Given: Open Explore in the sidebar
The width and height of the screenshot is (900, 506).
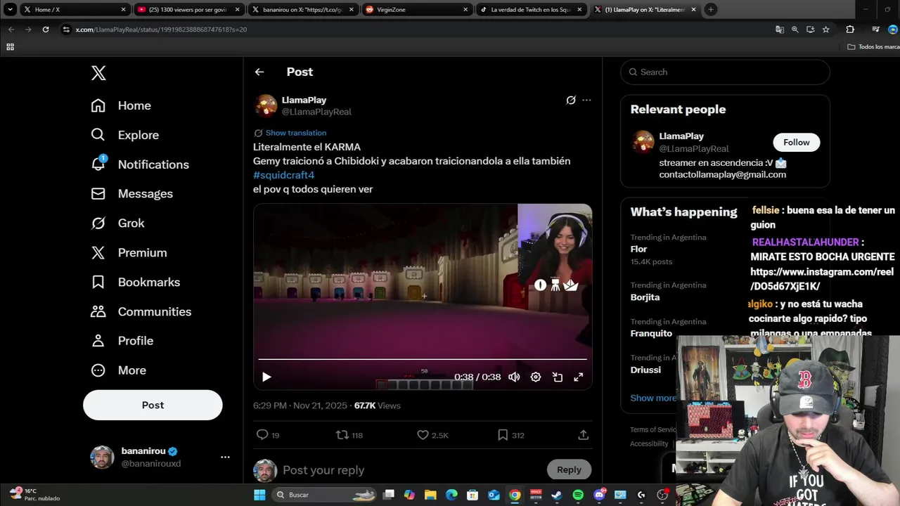Looking at the screenshot, I should [125, 135].
